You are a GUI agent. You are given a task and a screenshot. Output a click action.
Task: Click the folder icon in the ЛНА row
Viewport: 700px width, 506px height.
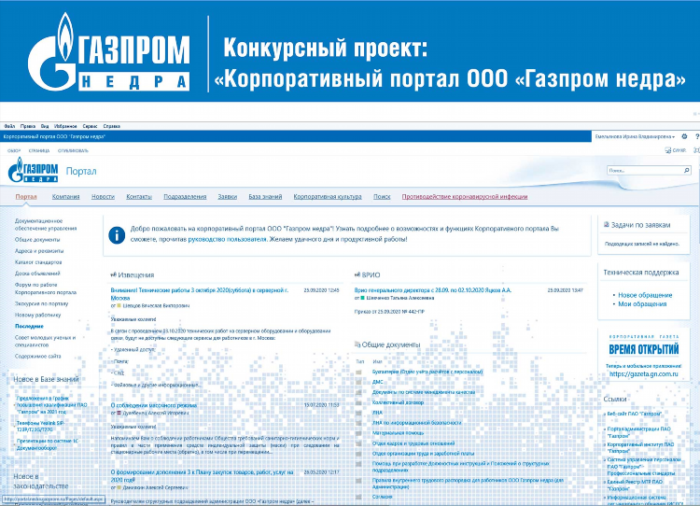pos(358,413)
